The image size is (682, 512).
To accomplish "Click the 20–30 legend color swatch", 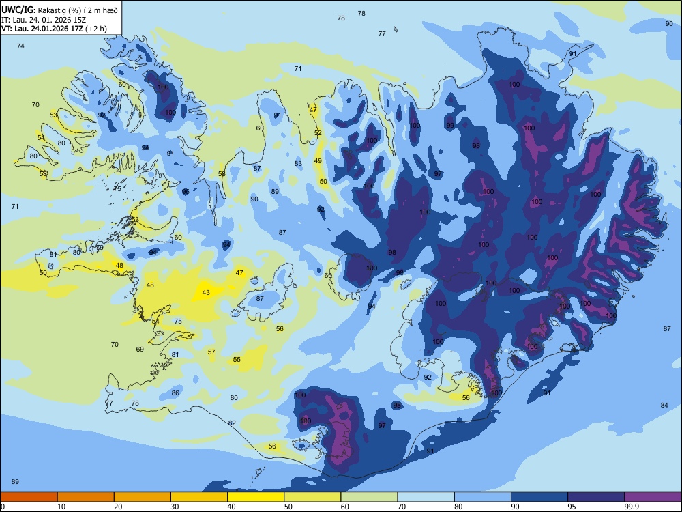I will (x=143, y=497).
